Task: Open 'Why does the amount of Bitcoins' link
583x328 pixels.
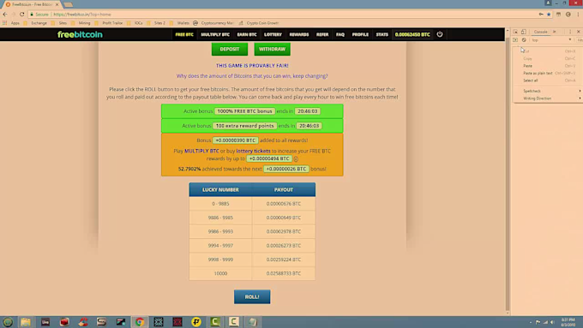Action: point(252,75)
